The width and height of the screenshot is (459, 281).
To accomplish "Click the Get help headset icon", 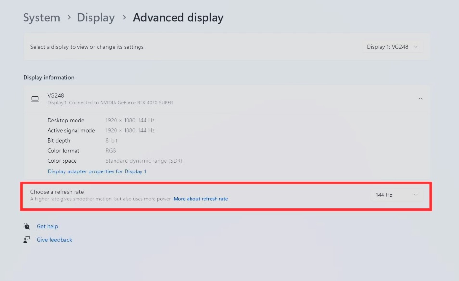I will click(25, 226).
